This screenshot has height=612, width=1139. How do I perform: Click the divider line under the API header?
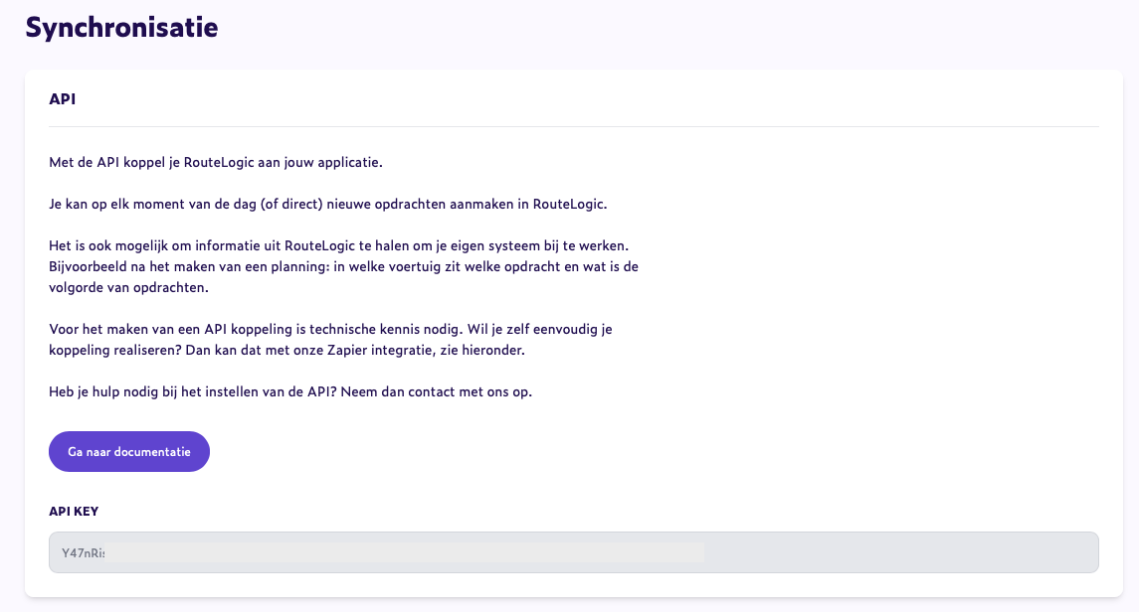[x=573, y=124]
